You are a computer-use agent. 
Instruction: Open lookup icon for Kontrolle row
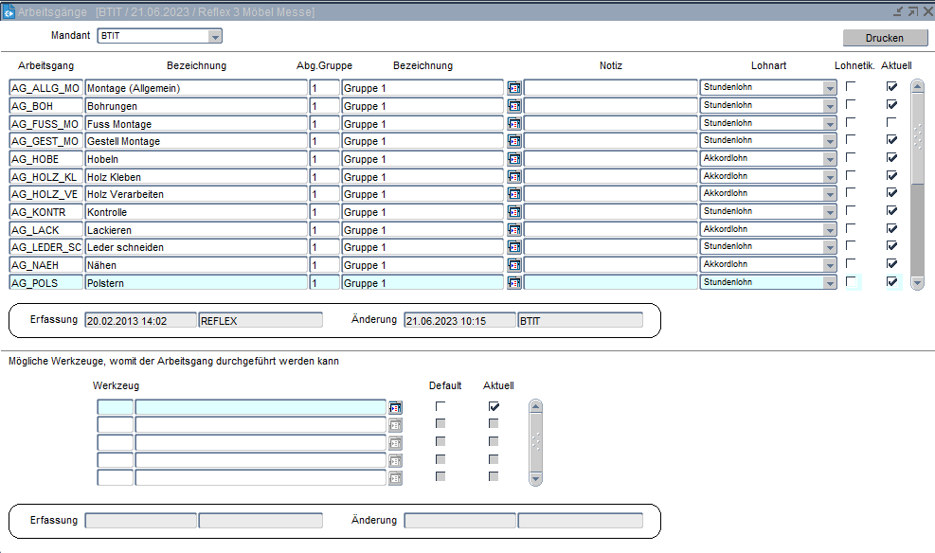[x=513, y=212]
